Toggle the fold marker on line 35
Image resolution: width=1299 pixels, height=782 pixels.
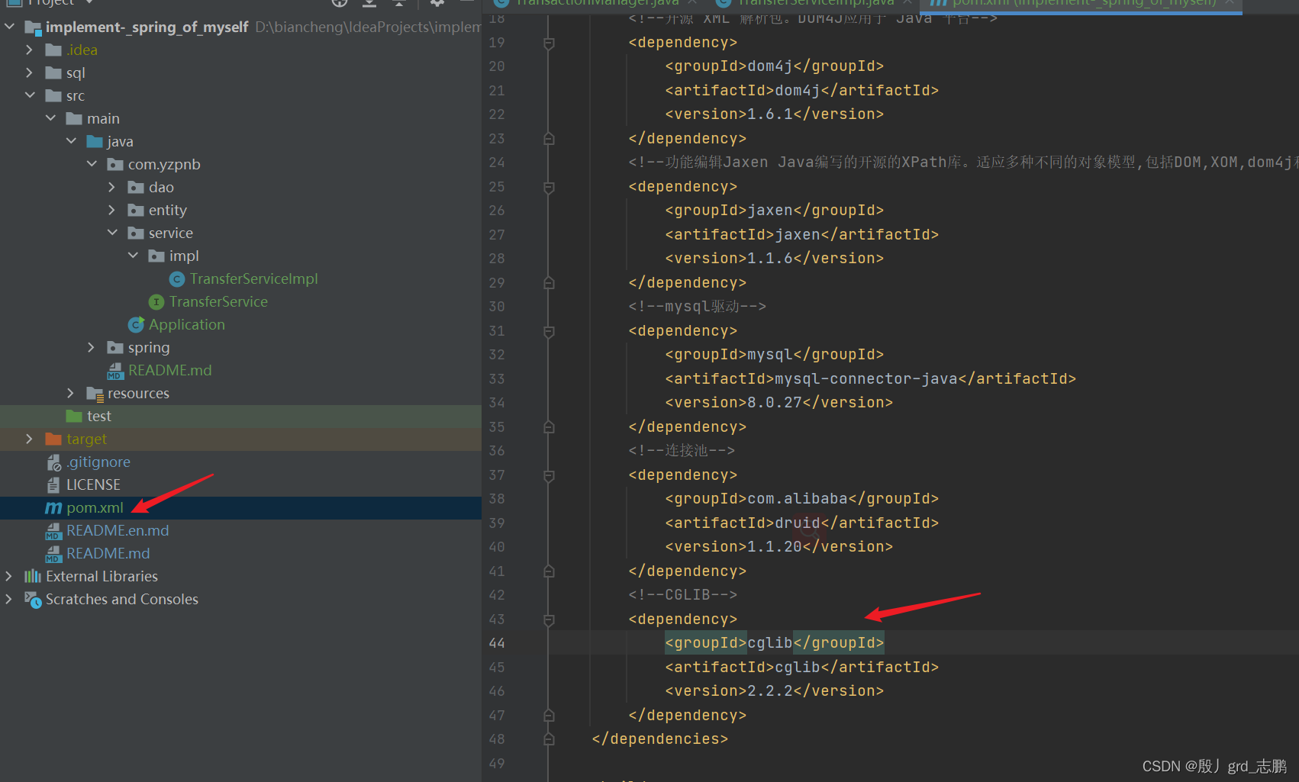click(x=549, y=427)
